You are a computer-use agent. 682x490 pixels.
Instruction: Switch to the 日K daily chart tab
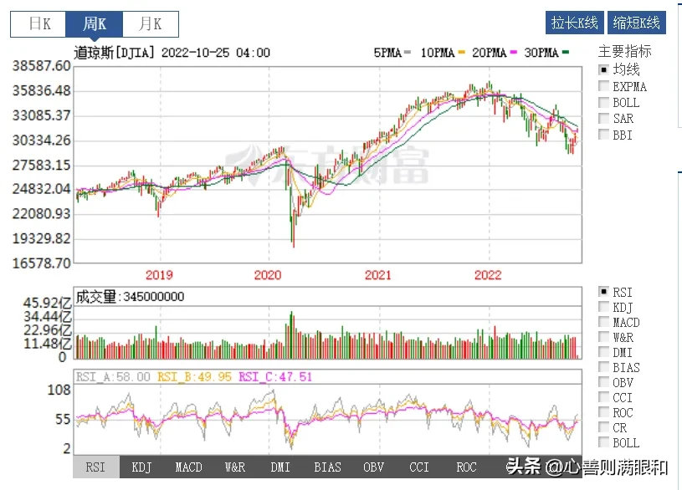[x=38, y=24]
